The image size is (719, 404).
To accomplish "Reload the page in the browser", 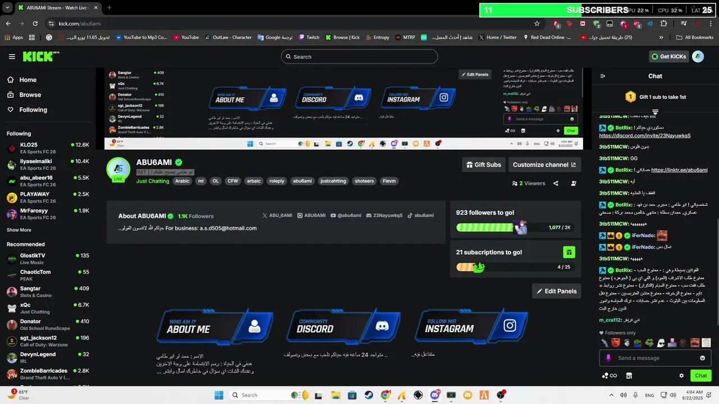I will (x=35, y=24).
